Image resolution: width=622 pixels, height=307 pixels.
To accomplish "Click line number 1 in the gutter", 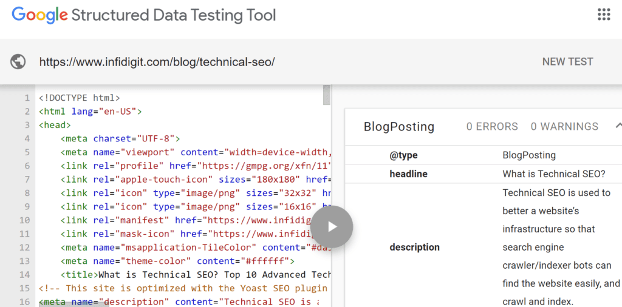I will coord(27,98).
